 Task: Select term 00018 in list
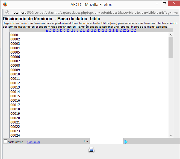(x=15, y=109)
